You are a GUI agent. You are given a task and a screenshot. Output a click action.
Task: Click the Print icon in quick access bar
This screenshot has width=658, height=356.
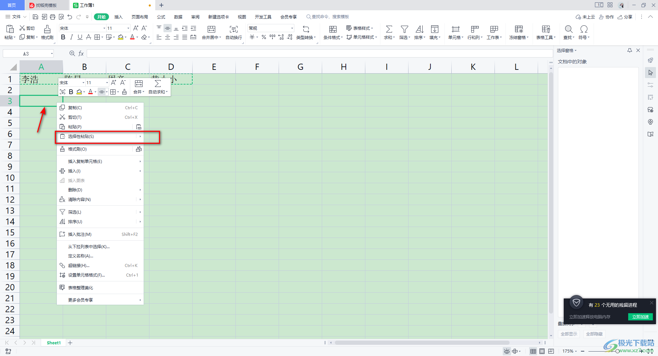[52, 17]
